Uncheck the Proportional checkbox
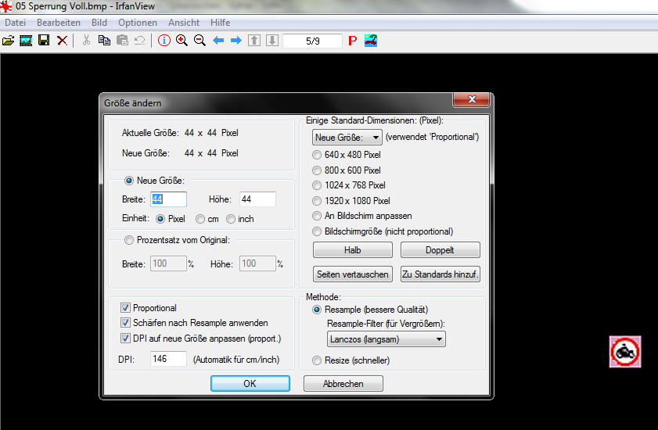This screenshot has height=430, width=658. [126, 308]
